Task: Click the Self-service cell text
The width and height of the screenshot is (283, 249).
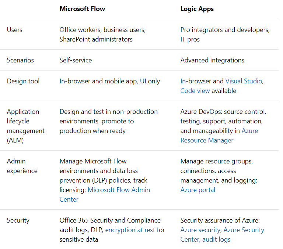Action: click(x=76, y=60)
